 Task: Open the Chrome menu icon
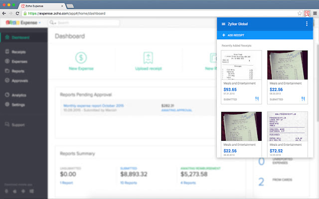[315, 13]
